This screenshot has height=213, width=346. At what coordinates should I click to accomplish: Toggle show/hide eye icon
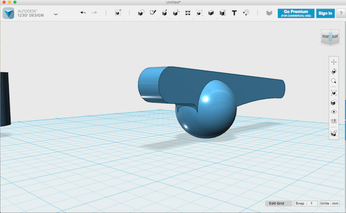click(334, 112)
